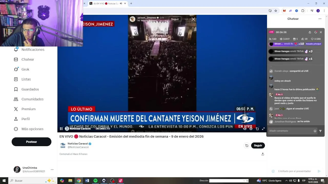Click the Postear button
The height and width of the screenshot is (184, 328).
(x=32, y=142)
